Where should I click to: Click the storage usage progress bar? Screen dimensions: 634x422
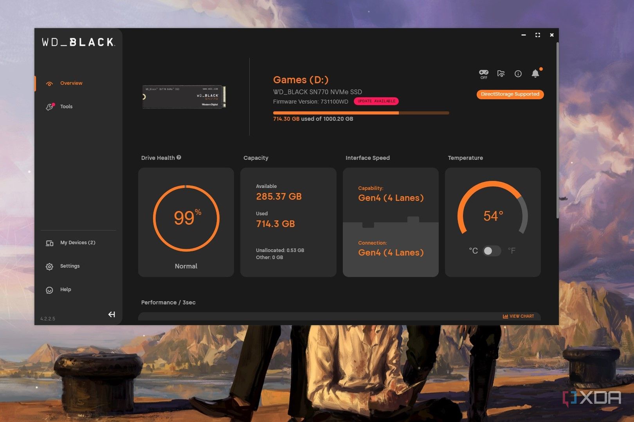point(361,113)
